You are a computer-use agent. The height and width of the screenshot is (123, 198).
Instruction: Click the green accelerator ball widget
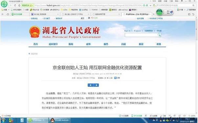(159, 12)
